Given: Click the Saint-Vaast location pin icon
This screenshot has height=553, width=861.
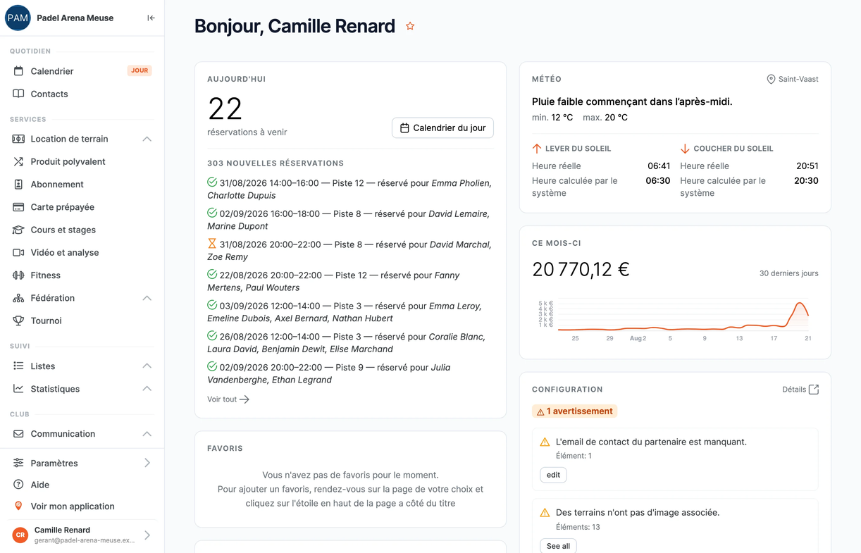Looking at the screenshot, I should 771,80.
